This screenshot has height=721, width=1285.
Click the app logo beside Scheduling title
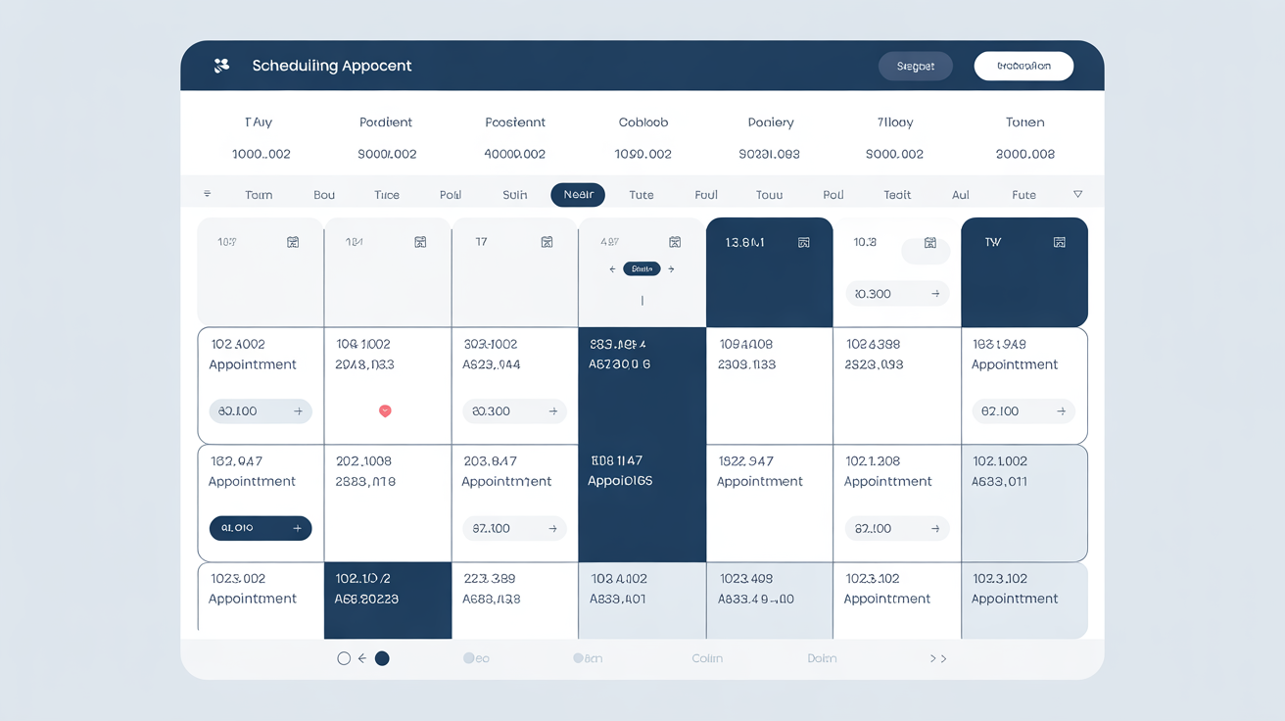click(x=221, y=66)
